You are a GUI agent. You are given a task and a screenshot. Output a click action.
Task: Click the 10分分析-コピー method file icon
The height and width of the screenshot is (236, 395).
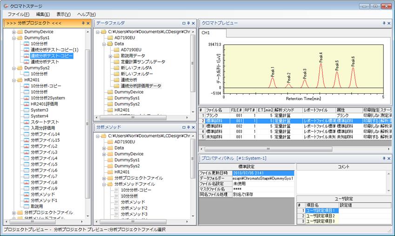tap(117, 190)
